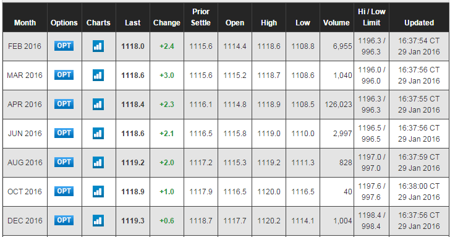Open the chart icon for AUG 2016

point(98,163)
